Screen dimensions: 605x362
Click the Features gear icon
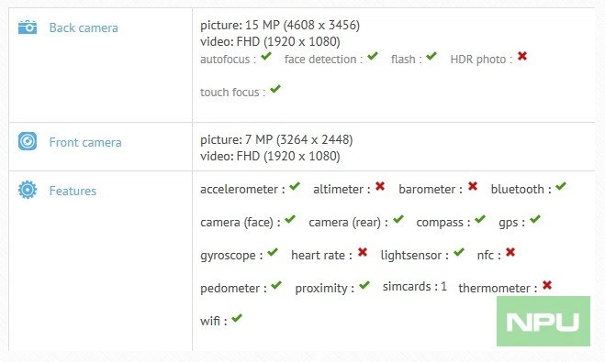click(28, 190)
